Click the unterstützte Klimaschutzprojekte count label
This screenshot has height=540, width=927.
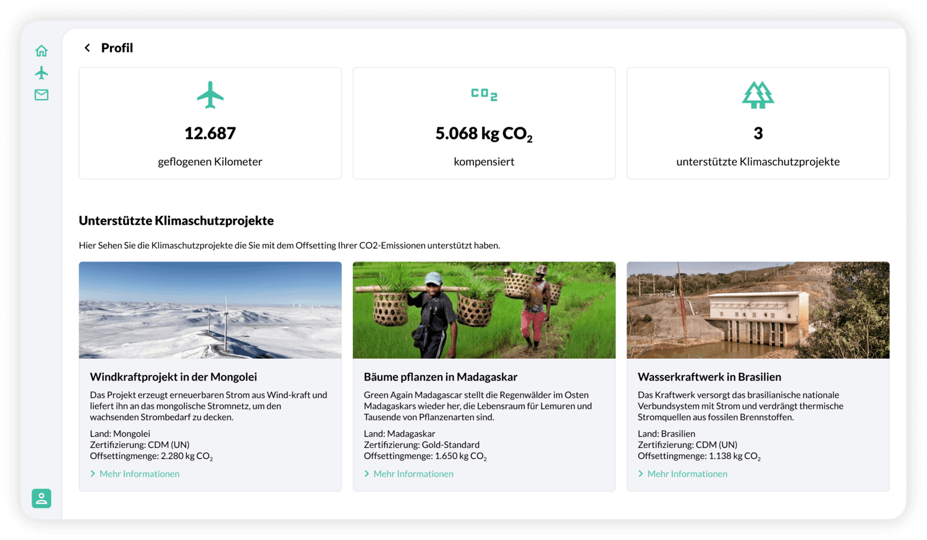pyautogui.click(x=758, y=161)
